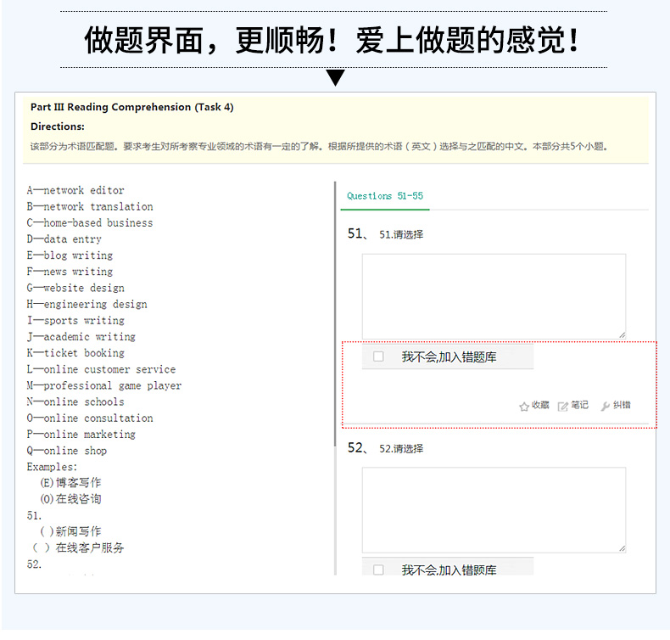Click the 我不会,加入错题库 label under question 51
This screenshot has width=670, height=640.
(x=449, y=357)
